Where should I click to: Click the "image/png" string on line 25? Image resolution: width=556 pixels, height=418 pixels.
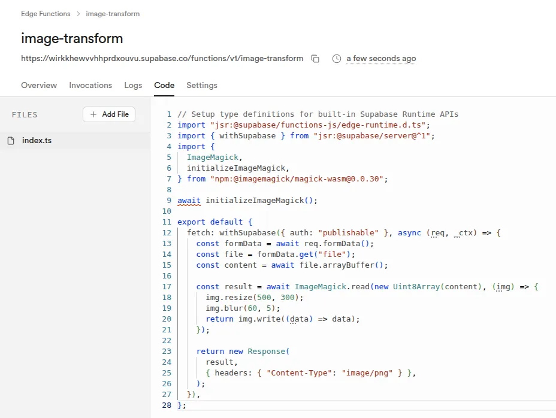[x=367, y=373]
